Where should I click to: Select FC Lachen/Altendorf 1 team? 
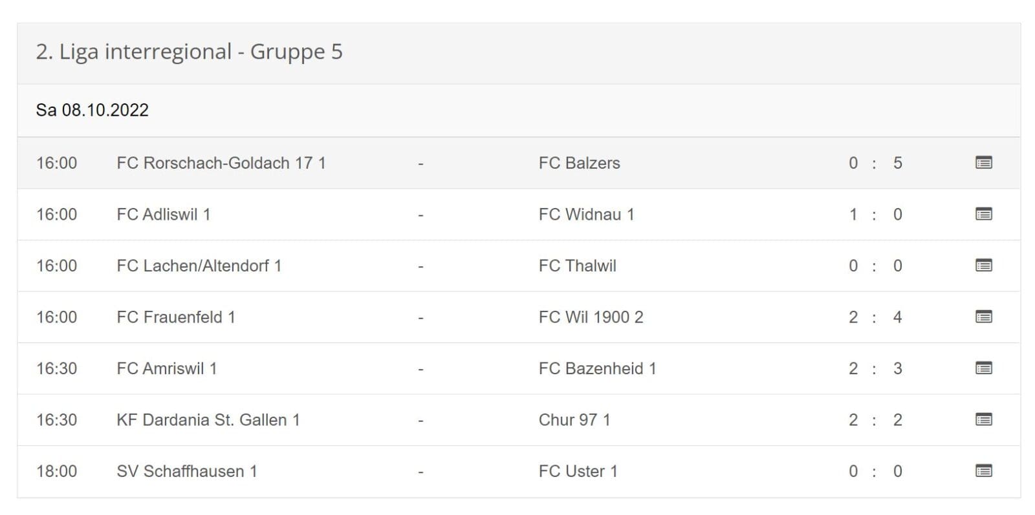[x=199, y=266]
